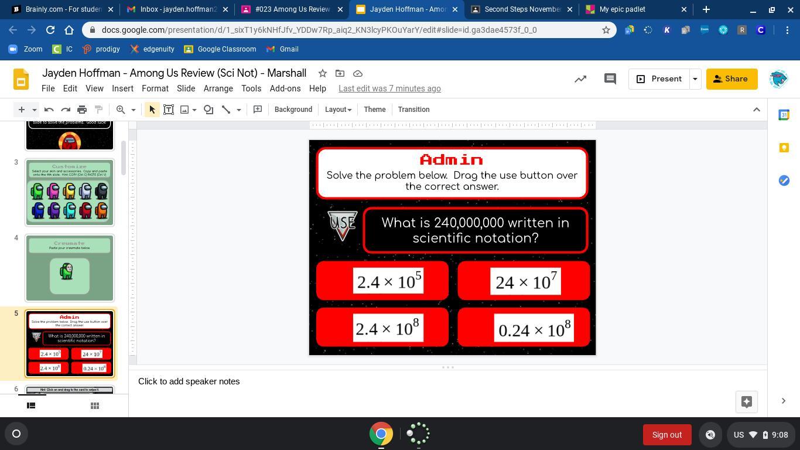
Task: Switch to grid view
Action: point(94,405)
